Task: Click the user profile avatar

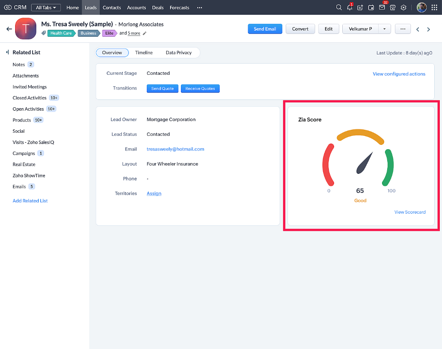Action: 421,7
